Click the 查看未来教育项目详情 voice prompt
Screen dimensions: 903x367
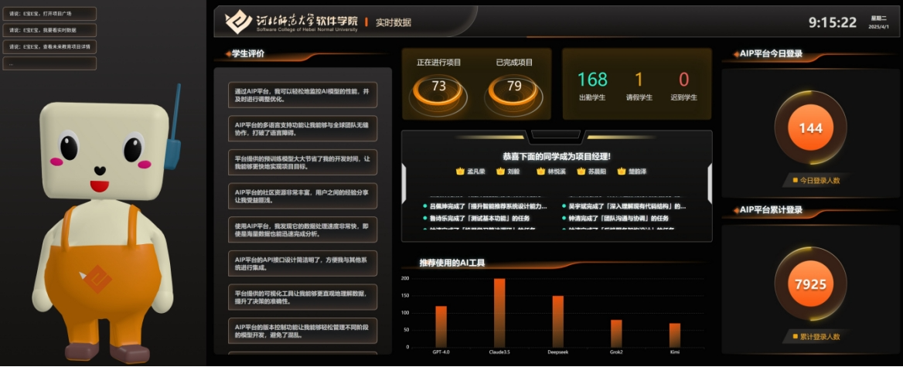(x=49, y=46)
